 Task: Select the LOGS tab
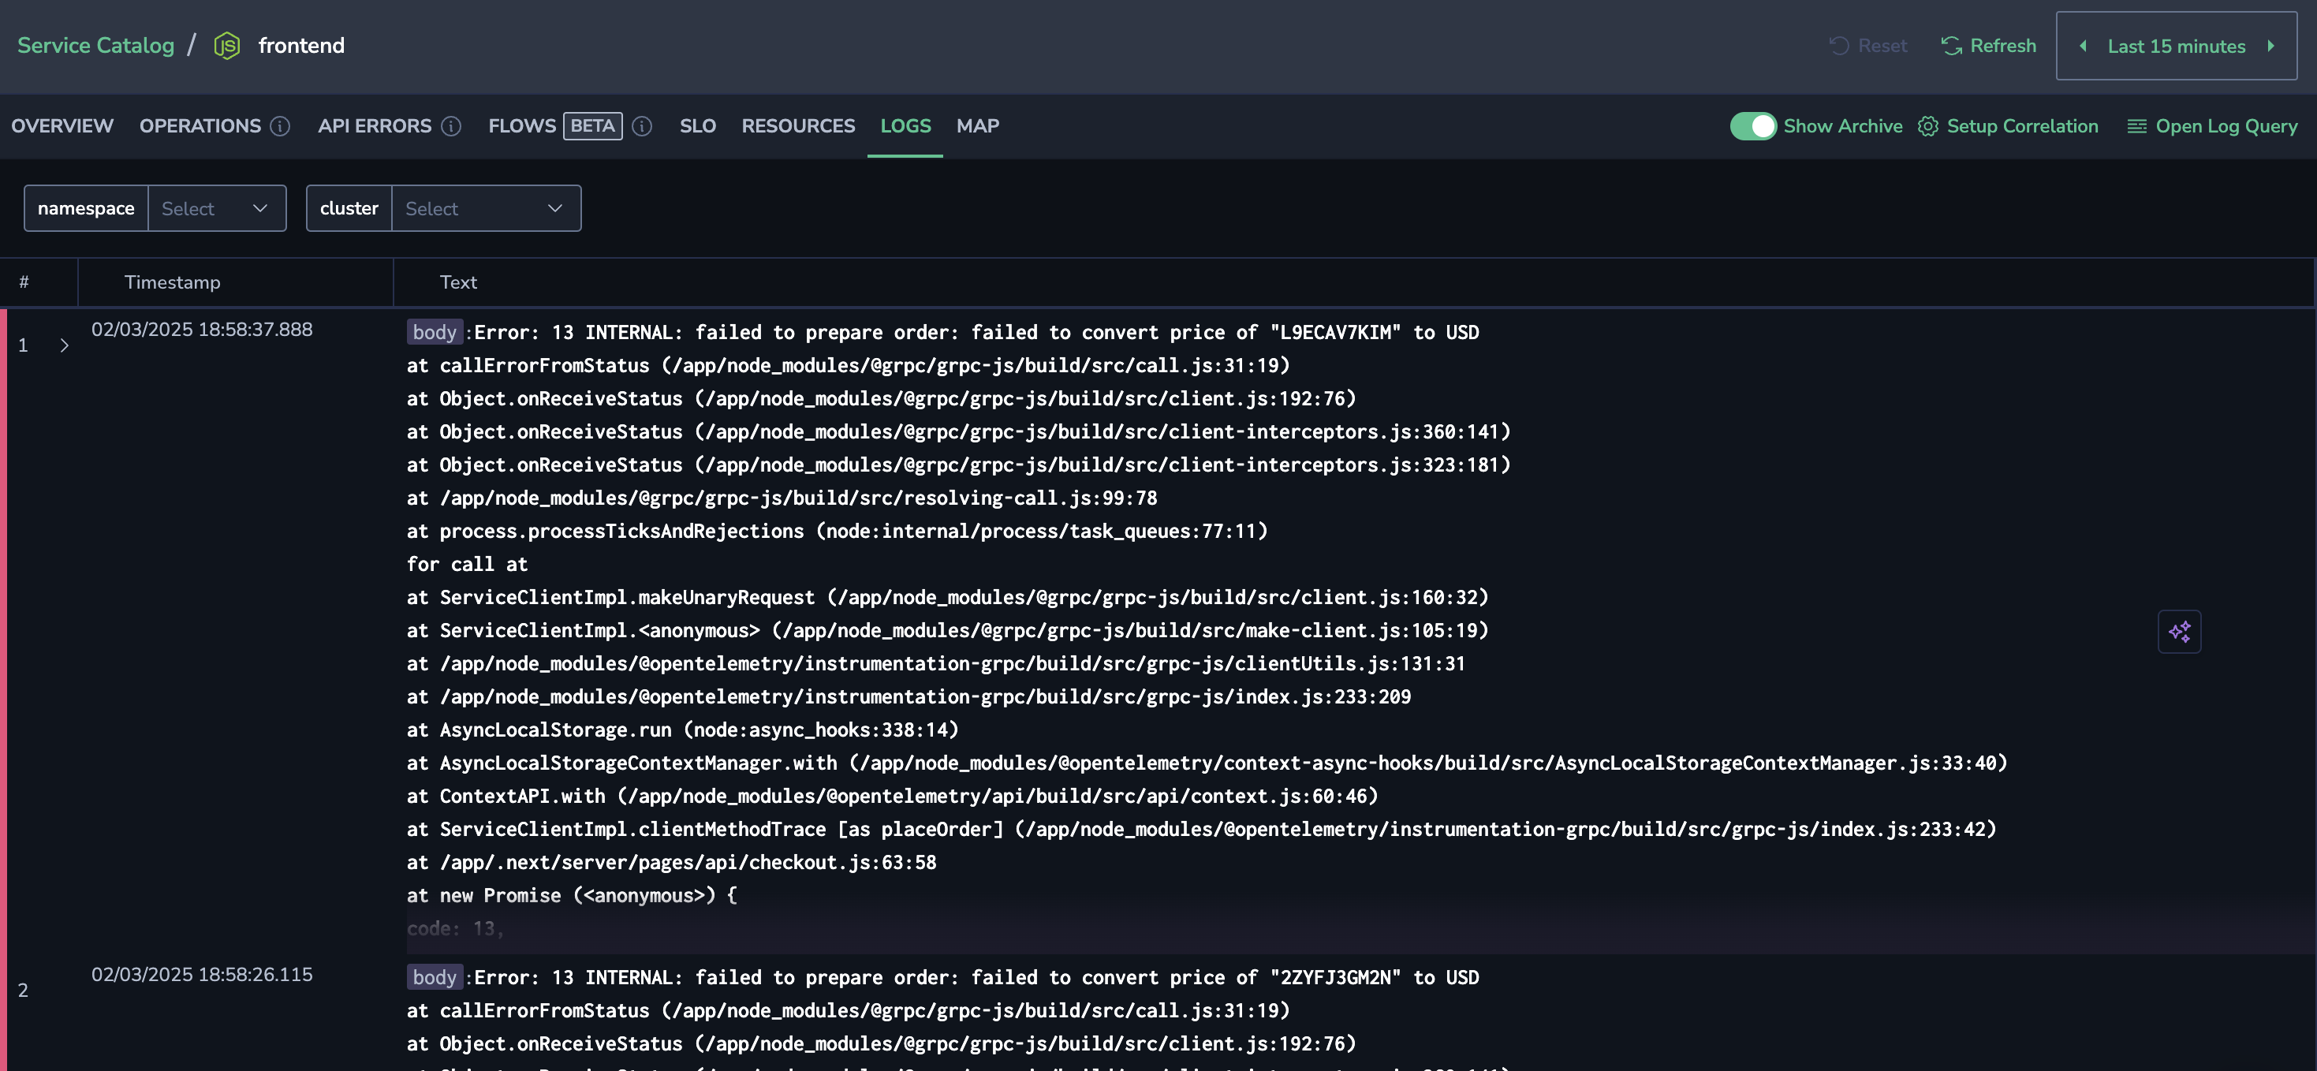pyautogui.click(x=905, y=126)
